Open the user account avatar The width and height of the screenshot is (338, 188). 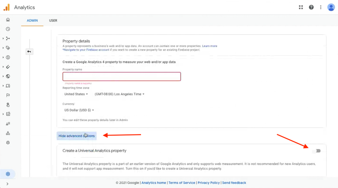click(x=331, y=7)
